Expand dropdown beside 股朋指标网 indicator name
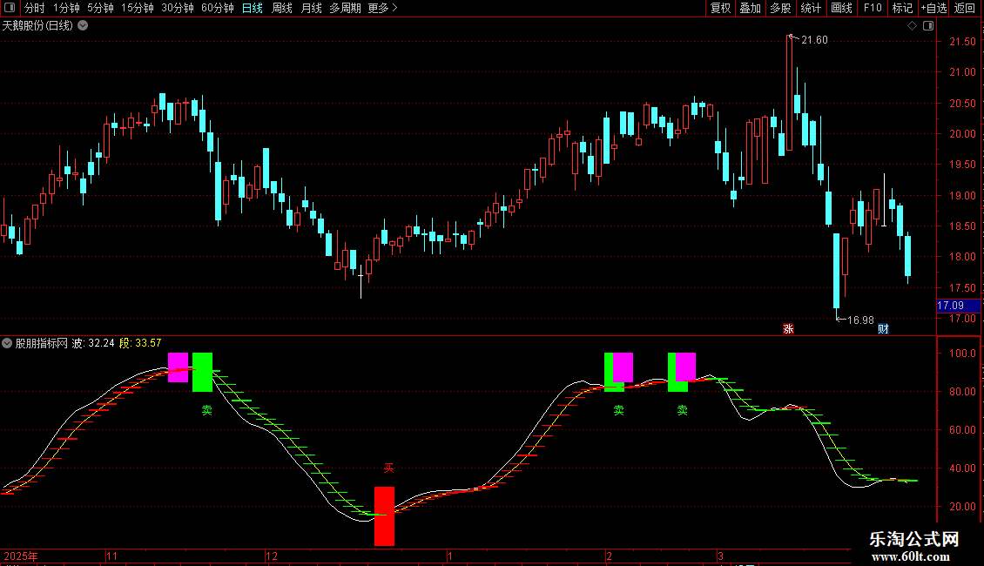 [7, 343]
